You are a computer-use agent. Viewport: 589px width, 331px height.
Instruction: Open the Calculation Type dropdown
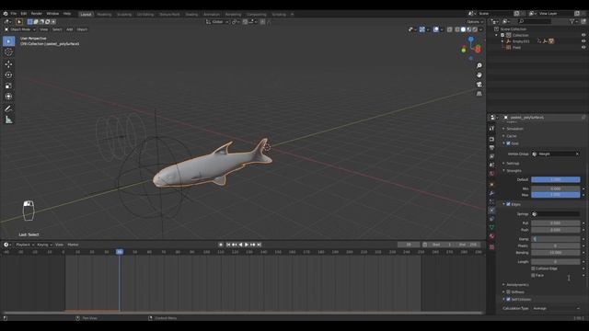pyautogui.click(x=556, y=309)
